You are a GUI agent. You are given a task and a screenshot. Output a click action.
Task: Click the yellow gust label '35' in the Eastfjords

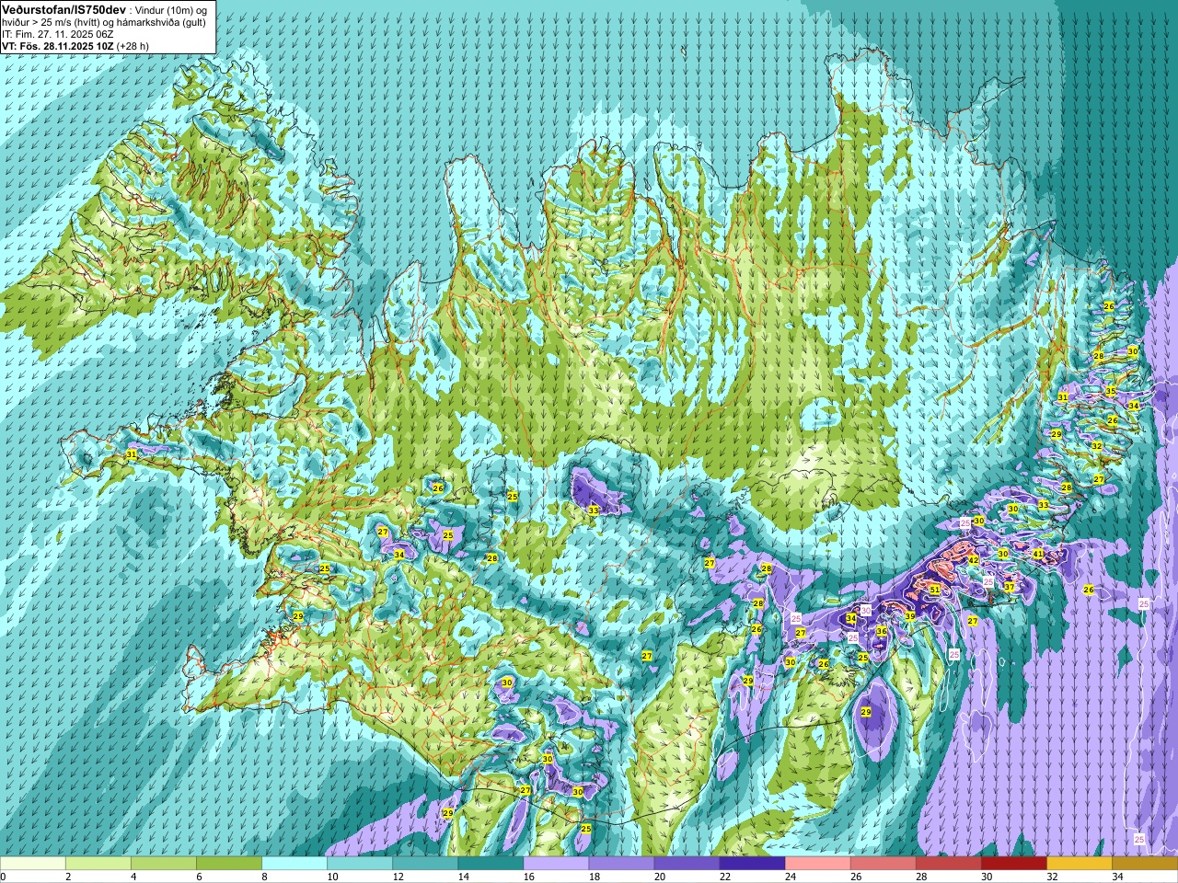tap(1110, 391)
